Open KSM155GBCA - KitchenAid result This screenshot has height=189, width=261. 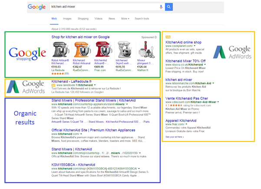coord(73,165)
